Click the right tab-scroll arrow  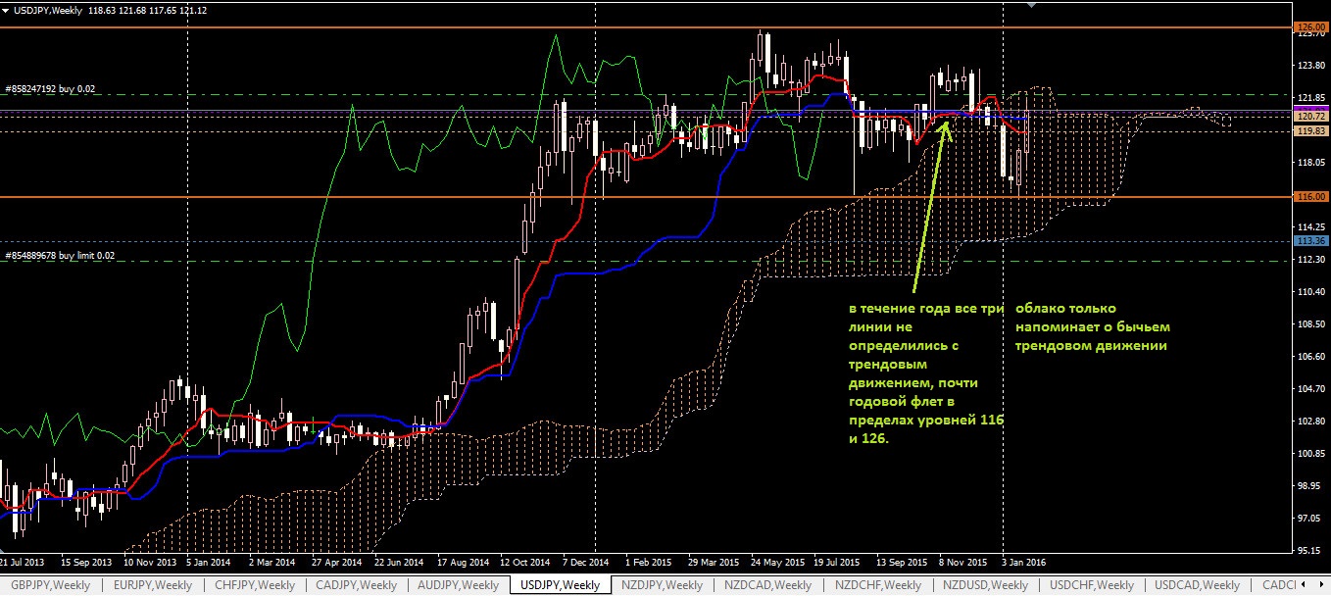tap(1321, 585)
